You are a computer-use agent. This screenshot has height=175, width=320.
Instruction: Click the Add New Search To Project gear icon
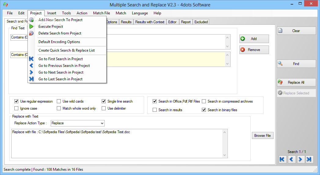click(x=31, y=20)
